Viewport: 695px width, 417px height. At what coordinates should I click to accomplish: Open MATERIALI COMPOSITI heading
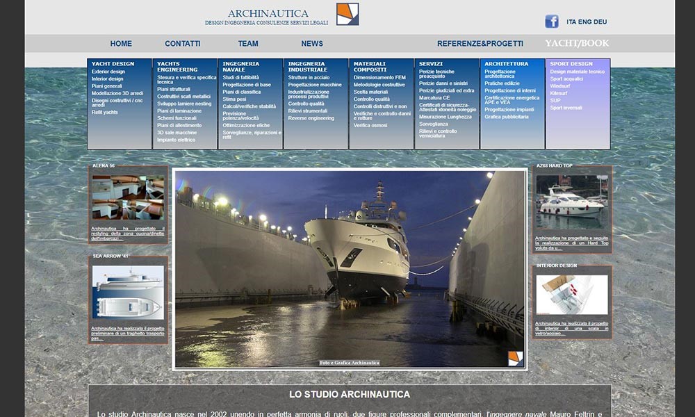click(370, 67)
